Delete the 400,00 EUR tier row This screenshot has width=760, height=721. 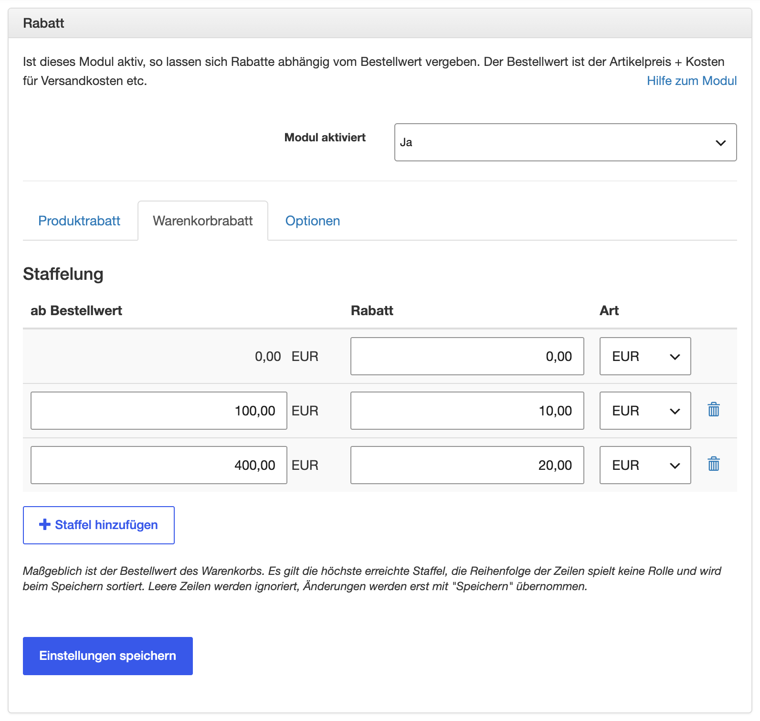pyautogui.click(x=714, y=464)
